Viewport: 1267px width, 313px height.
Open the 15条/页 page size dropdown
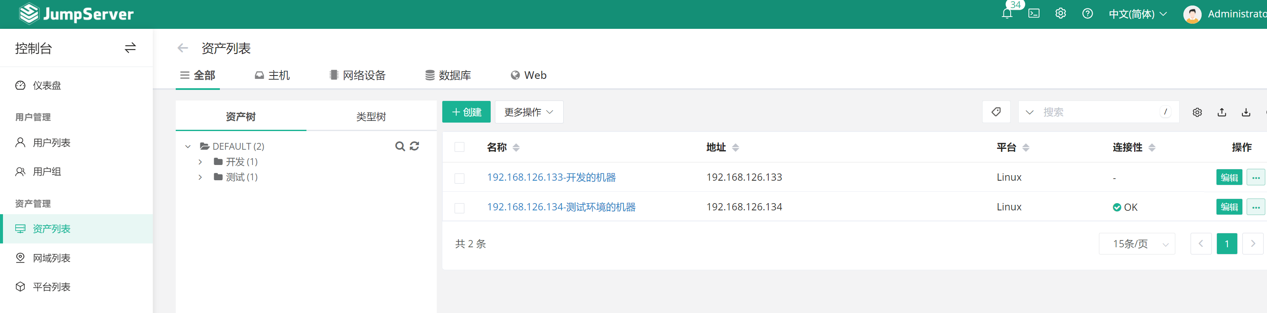(1137, 244)
